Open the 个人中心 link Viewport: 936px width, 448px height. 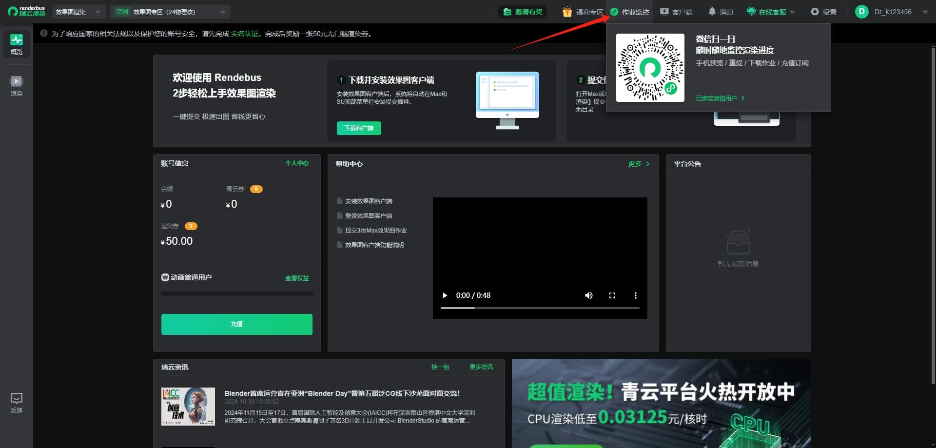(297, 163)
